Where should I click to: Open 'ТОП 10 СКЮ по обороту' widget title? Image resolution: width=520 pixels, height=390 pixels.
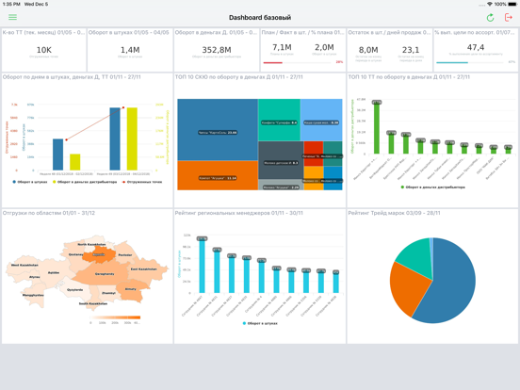click(238, 77)
